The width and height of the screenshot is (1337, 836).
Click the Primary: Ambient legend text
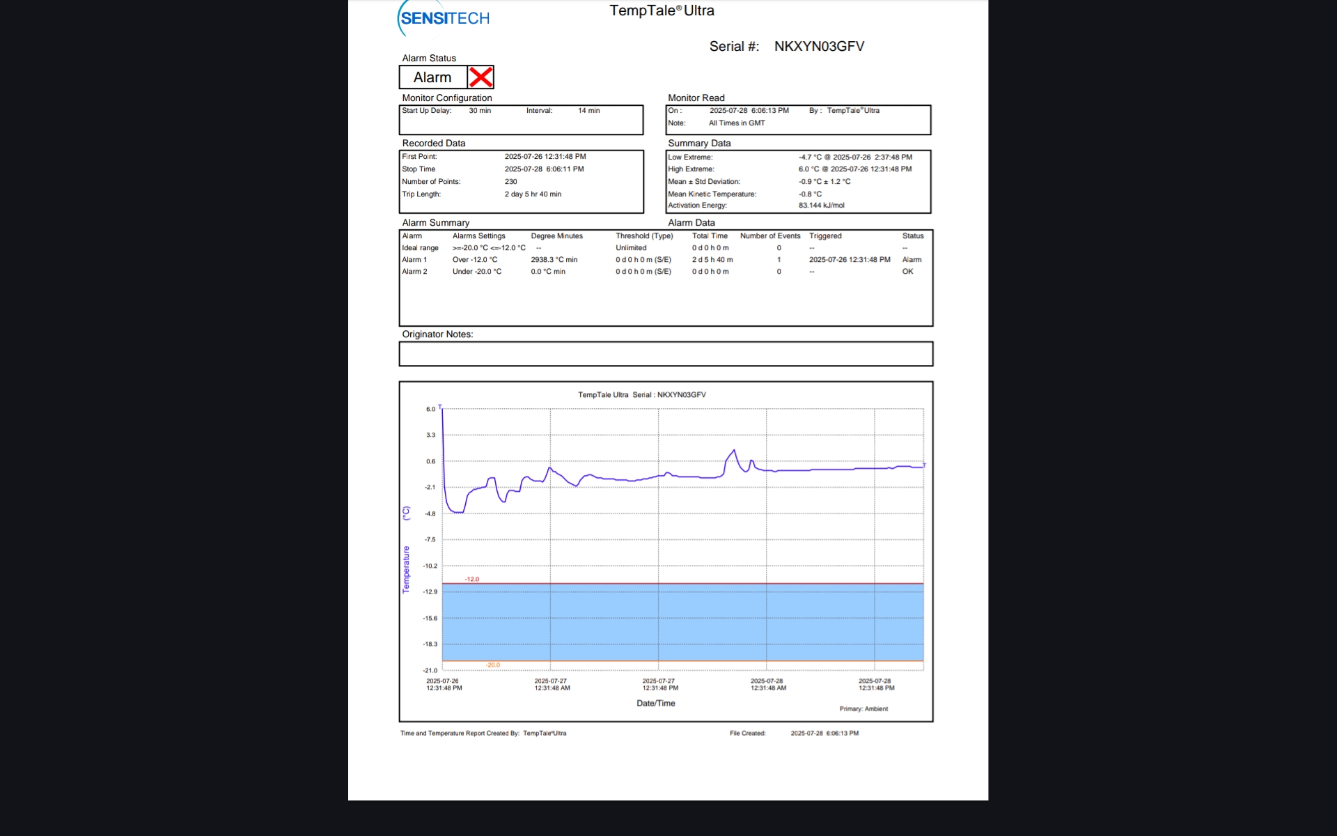[863, 709]
